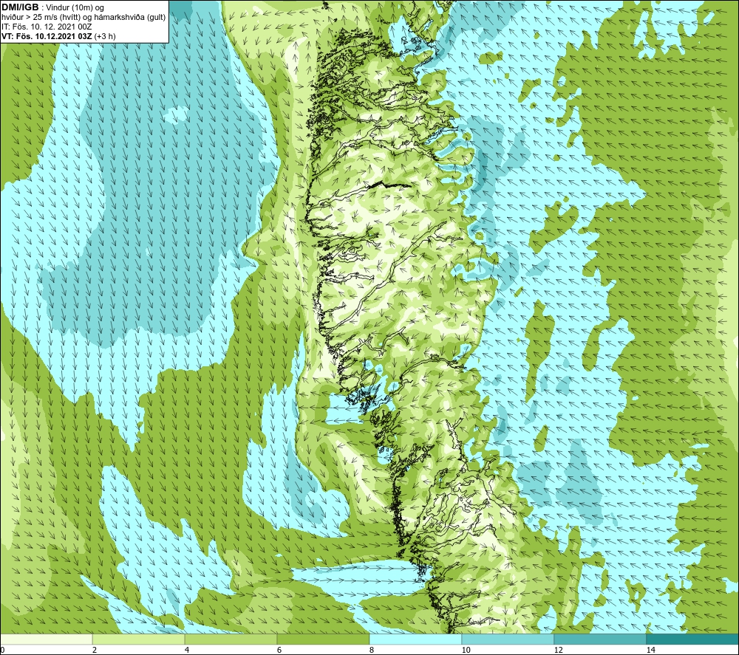The width and height of the screenshot is (739, 655).
Task: Click the scale label '2'
Action: coord(95,650)
